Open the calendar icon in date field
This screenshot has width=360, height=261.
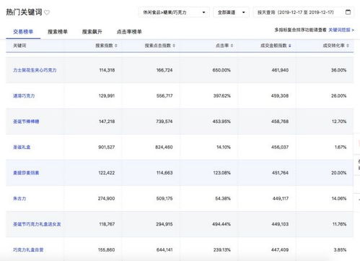[348, 12]
